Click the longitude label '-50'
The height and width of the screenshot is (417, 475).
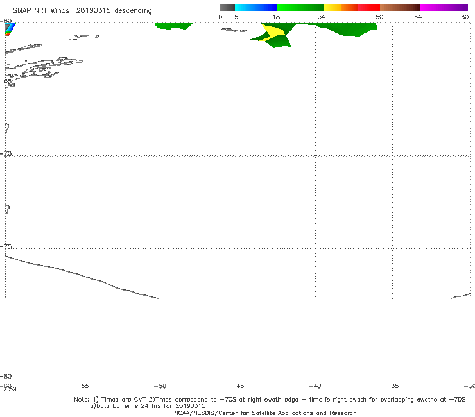[x=160, y=386]
